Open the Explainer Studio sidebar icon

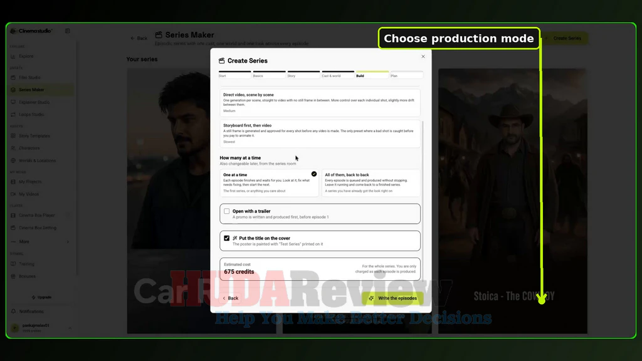pos(13,102)
